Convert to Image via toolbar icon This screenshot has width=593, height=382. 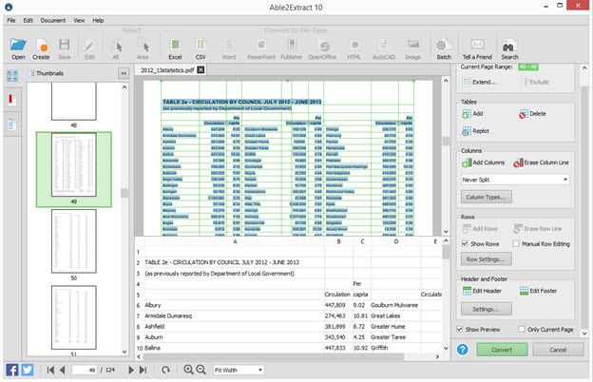point(412,48)
